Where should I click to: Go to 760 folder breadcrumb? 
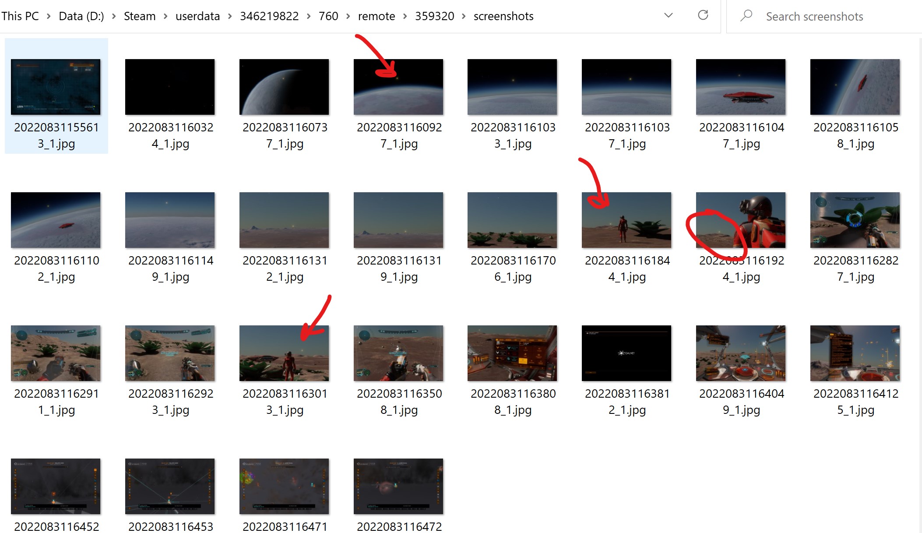[328, 16]
